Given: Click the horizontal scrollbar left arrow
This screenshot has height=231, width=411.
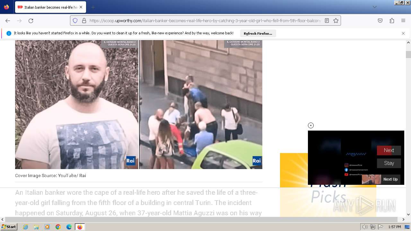Looking at the screenshot, I should point(3,219).
